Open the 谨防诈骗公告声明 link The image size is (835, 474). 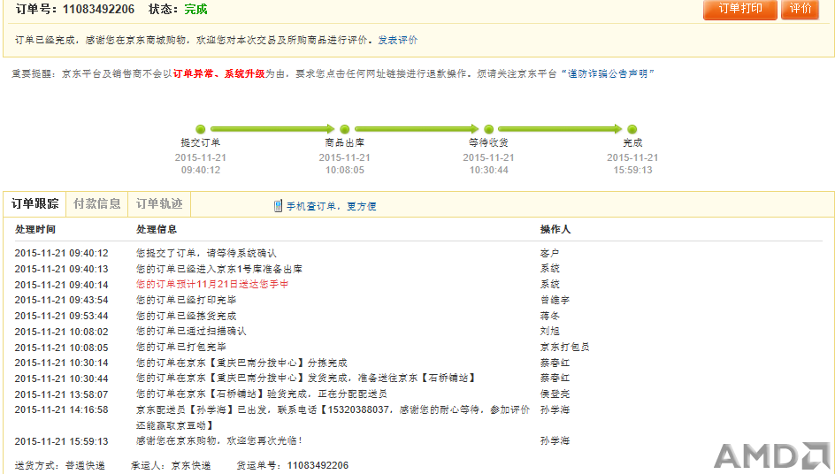pyautogui.click(x=608, y=73)
